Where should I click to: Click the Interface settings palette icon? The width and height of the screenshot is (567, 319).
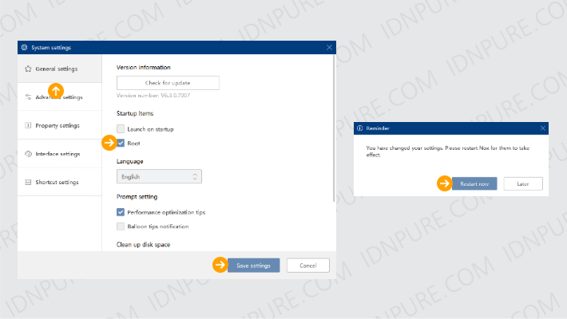coord(28,154)
